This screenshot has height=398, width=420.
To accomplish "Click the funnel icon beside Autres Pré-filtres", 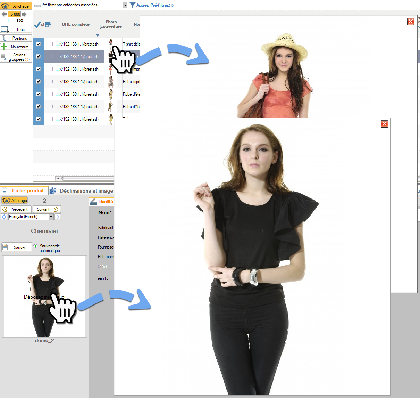I will point(132,5).
